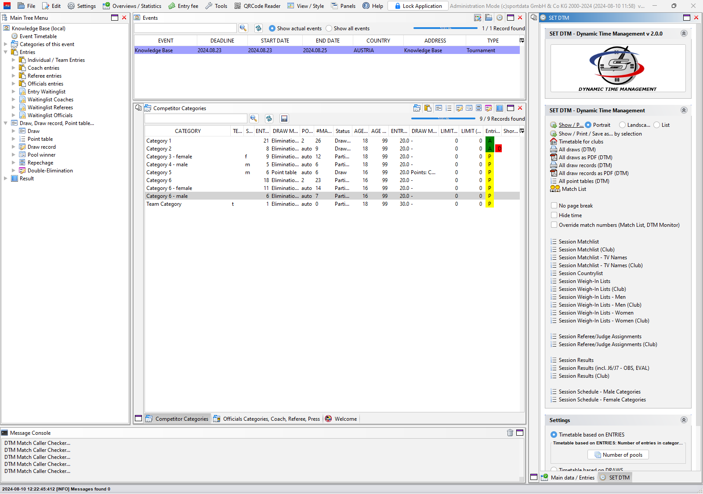Viewport: 703px width, 494px height.
Task: Collapse the Entries tree node
Action: click(x=6, y=52)
